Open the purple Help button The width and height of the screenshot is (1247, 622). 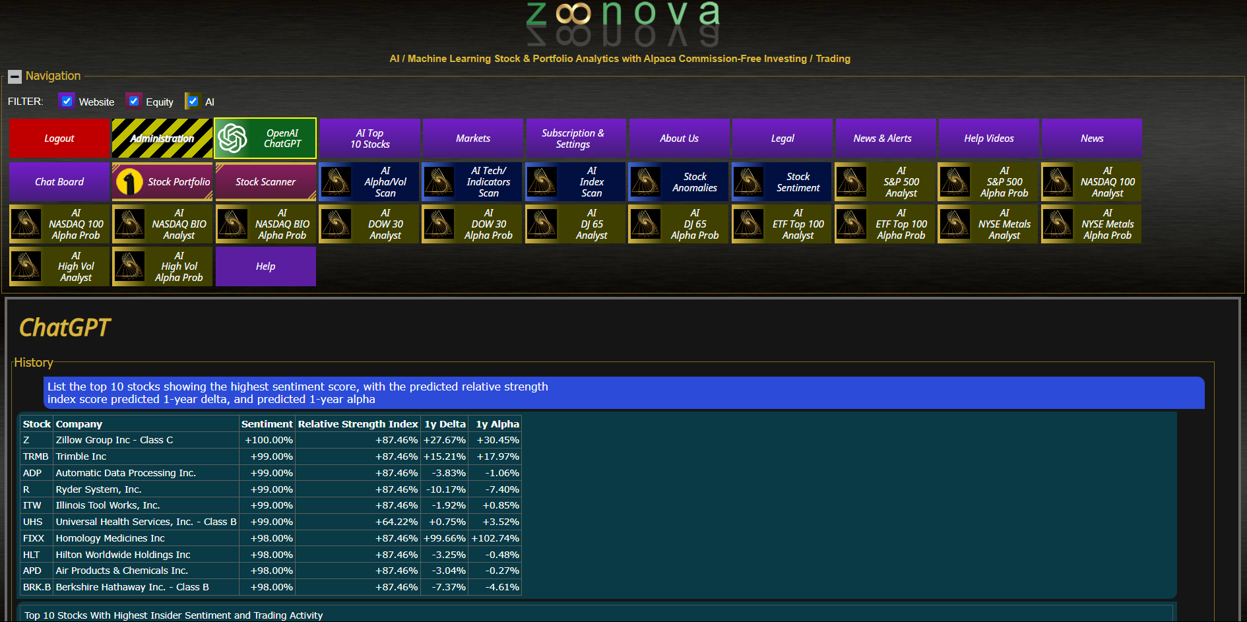pyautogui.click(x=266, y=266)
